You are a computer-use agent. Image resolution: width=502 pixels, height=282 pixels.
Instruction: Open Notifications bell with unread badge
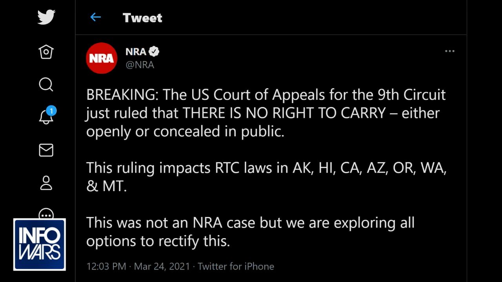coord(46,117)
